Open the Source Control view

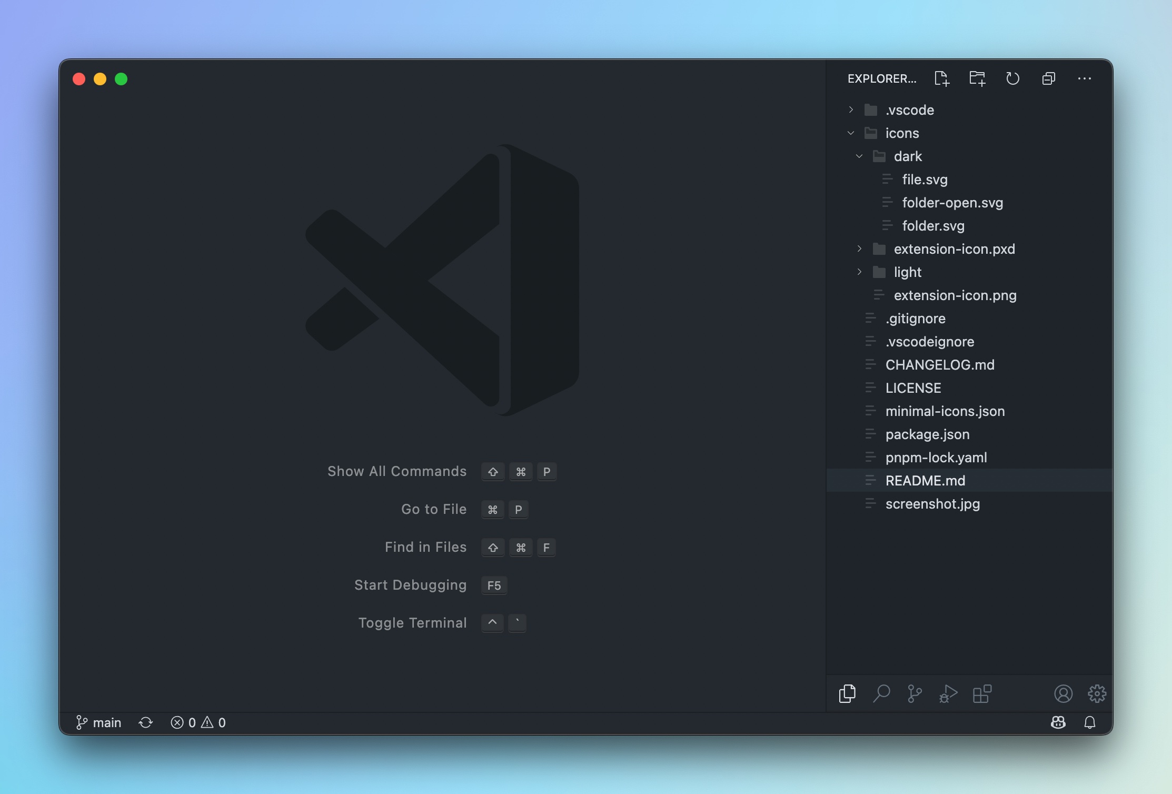(915, 693)
